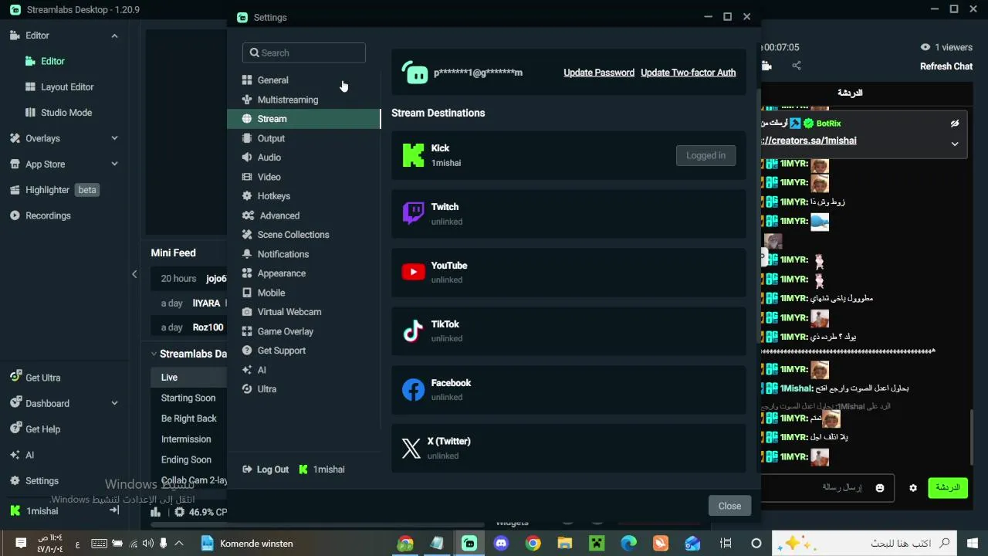
Task: Open Layout Editor in sidebar
Action: [59, 87]
